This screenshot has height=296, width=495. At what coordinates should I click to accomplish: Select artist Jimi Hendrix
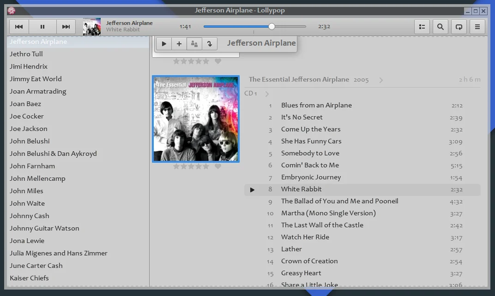(x=78, y=66)
